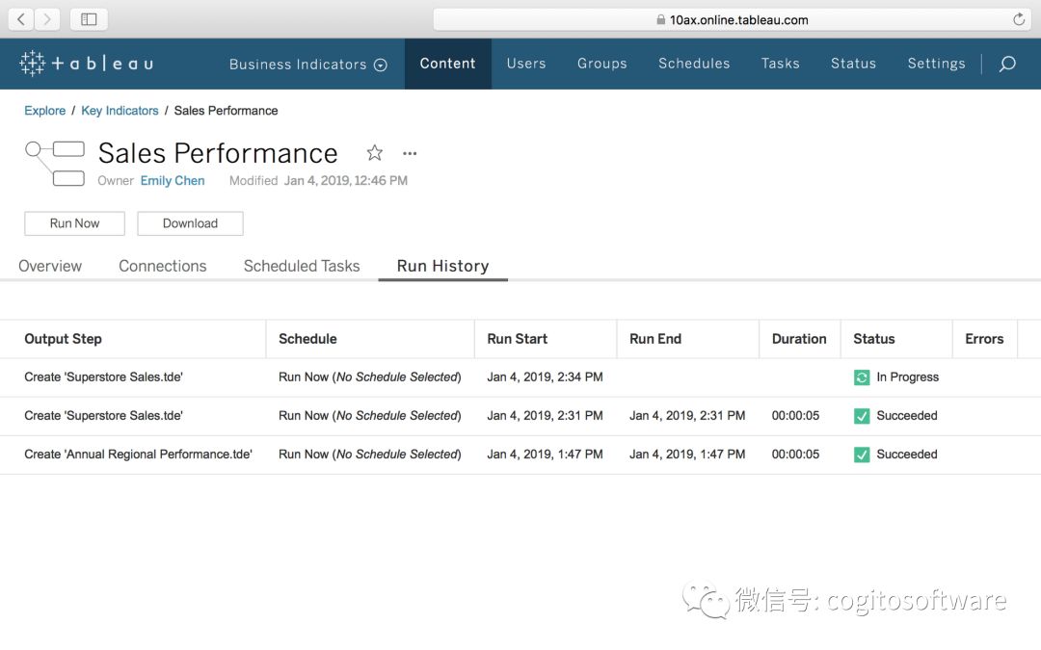1041x650 pixels.
Task: Click the Tableau logo
Action: click(87, 64)
